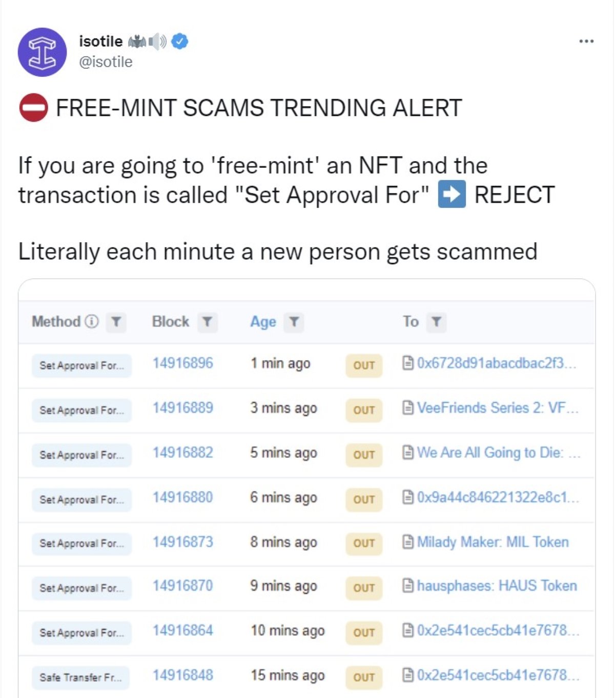
Task: Open the @isotile handle link
Action: [106, 62]
